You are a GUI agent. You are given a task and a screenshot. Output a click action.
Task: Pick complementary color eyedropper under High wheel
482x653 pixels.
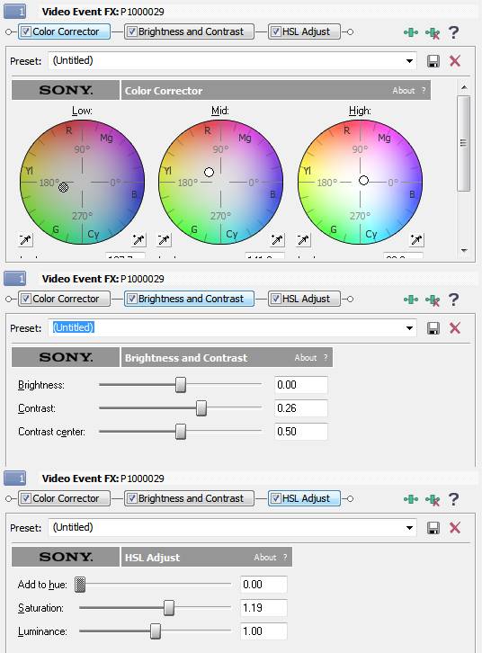pos(303,240)
